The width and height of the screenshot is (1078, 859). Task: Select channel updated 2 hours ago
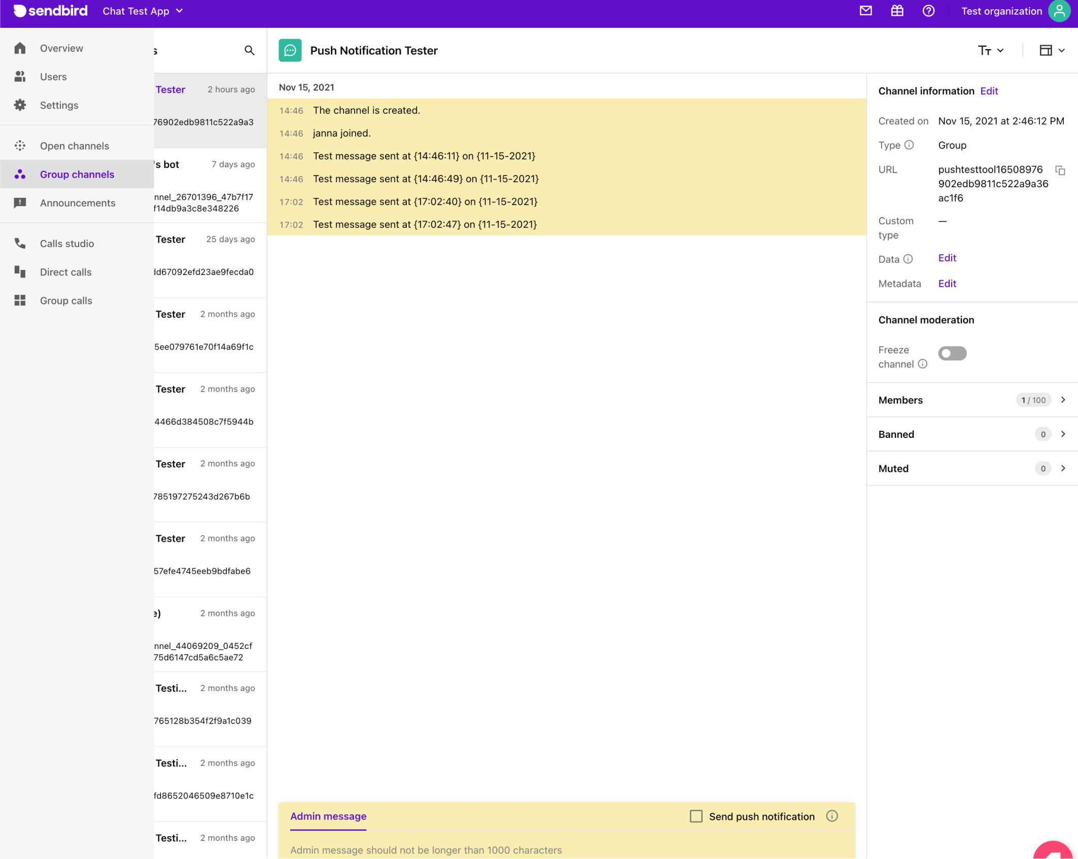pyautogui.click(x=211, y=110)
